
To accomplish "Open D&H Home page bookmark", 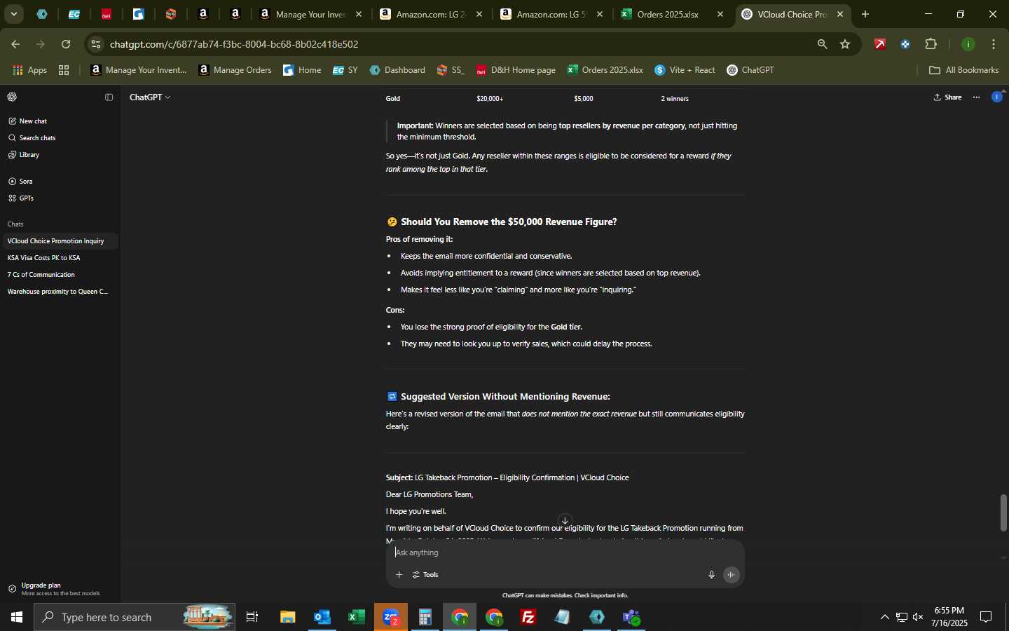I will click(516, 70).
